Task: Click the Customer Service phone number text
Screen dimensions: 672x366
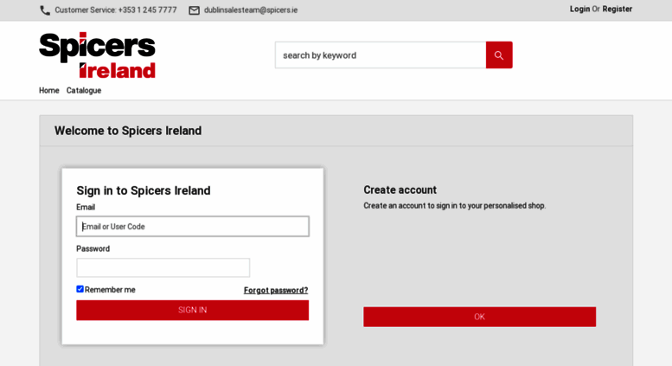Action: [116, 10]
